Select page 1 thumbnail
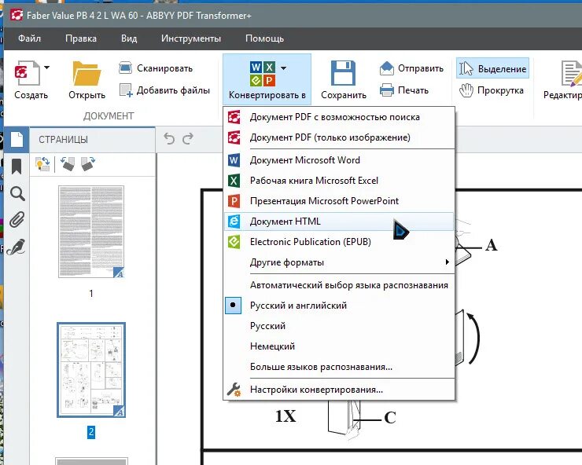Image resolution: width=582 pixels, height=465 pixels. tap(91, 232)
